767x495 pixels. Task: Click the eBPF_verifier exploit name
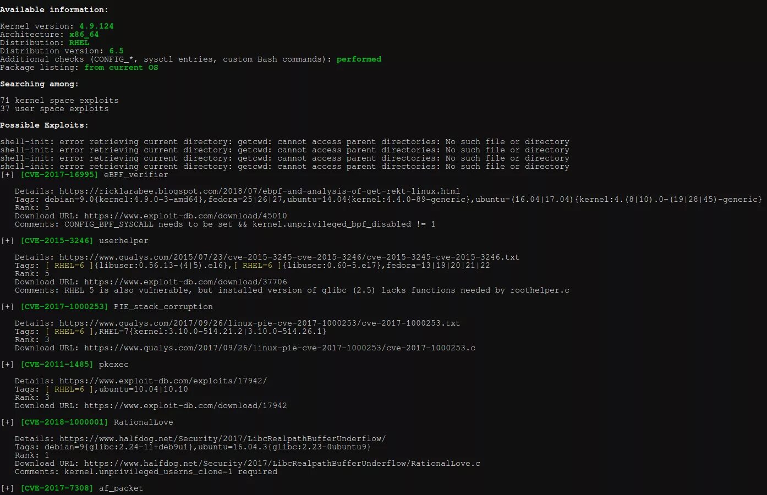click(x=136, y=174)
